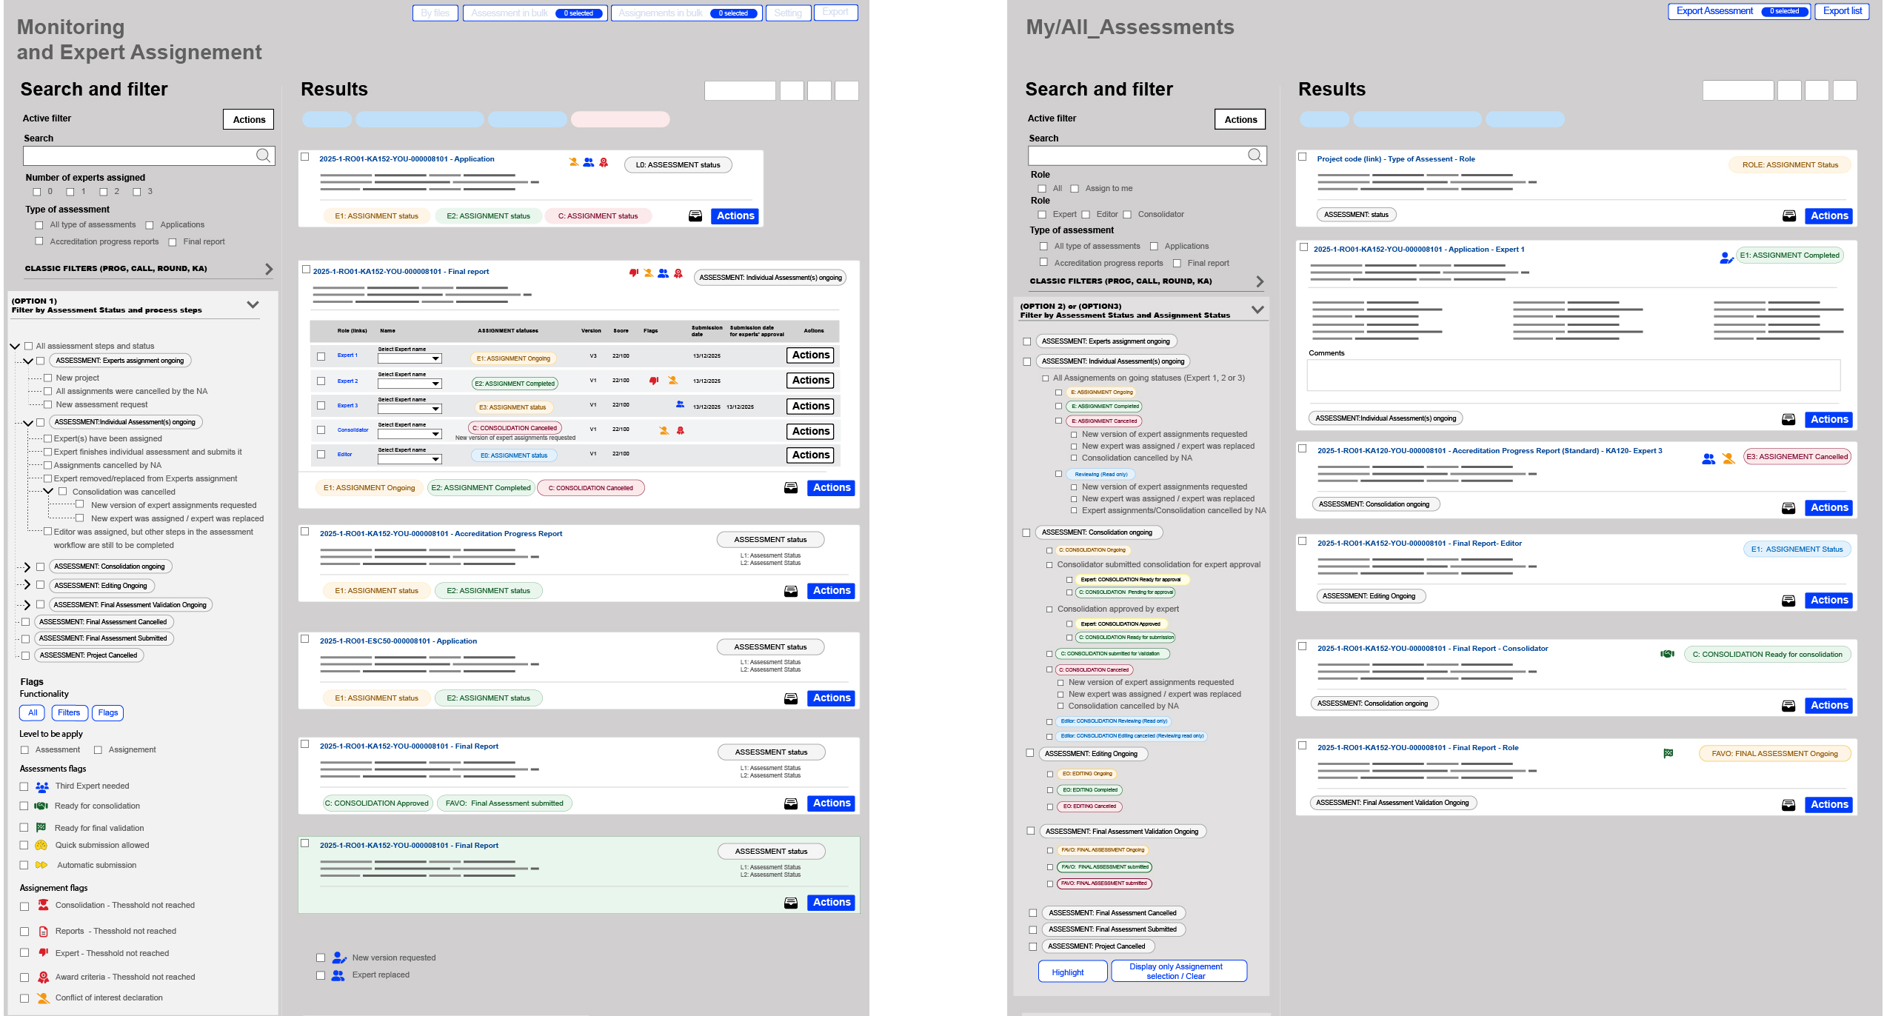Click Conflict of interest declaration icon
Screen dimensions: 1884x1016
click(x=44, y=998)
